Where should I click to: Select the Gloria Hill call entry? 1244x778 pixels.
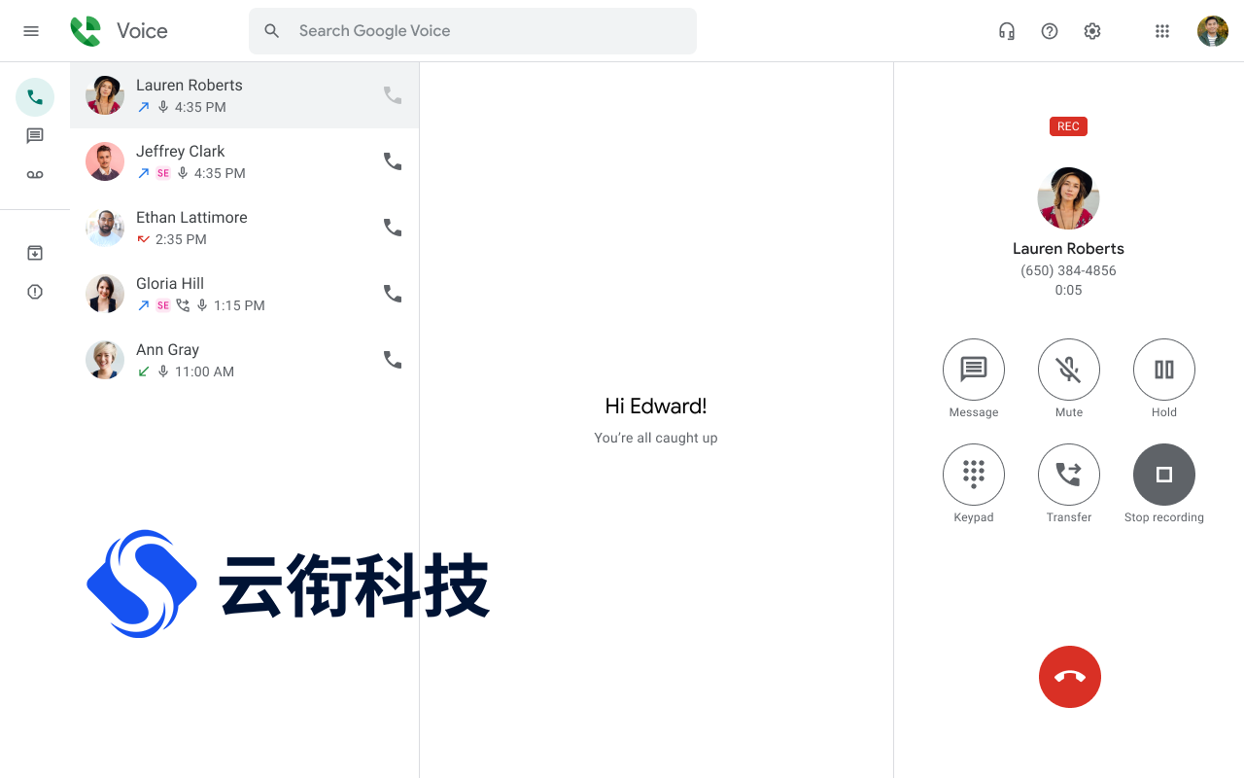(244, 294)
